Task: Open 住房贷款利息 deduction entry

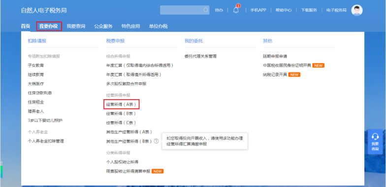Action: pyautogui.click(x=40, y=93)
